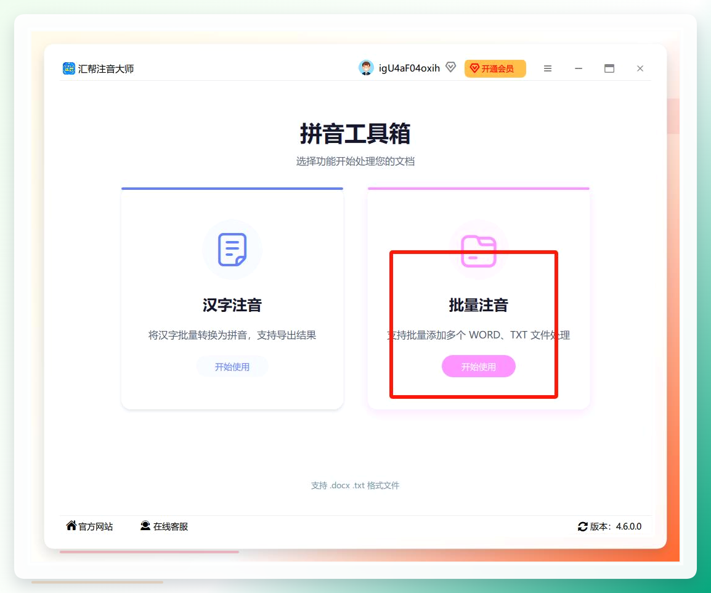Click the VIP diamond badge icon
Image resolution: width=711 pixels, height=593 pixels.
(x=450, y=68)
